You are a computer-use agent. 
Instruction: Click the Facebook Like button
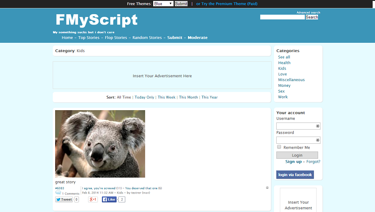109,199
